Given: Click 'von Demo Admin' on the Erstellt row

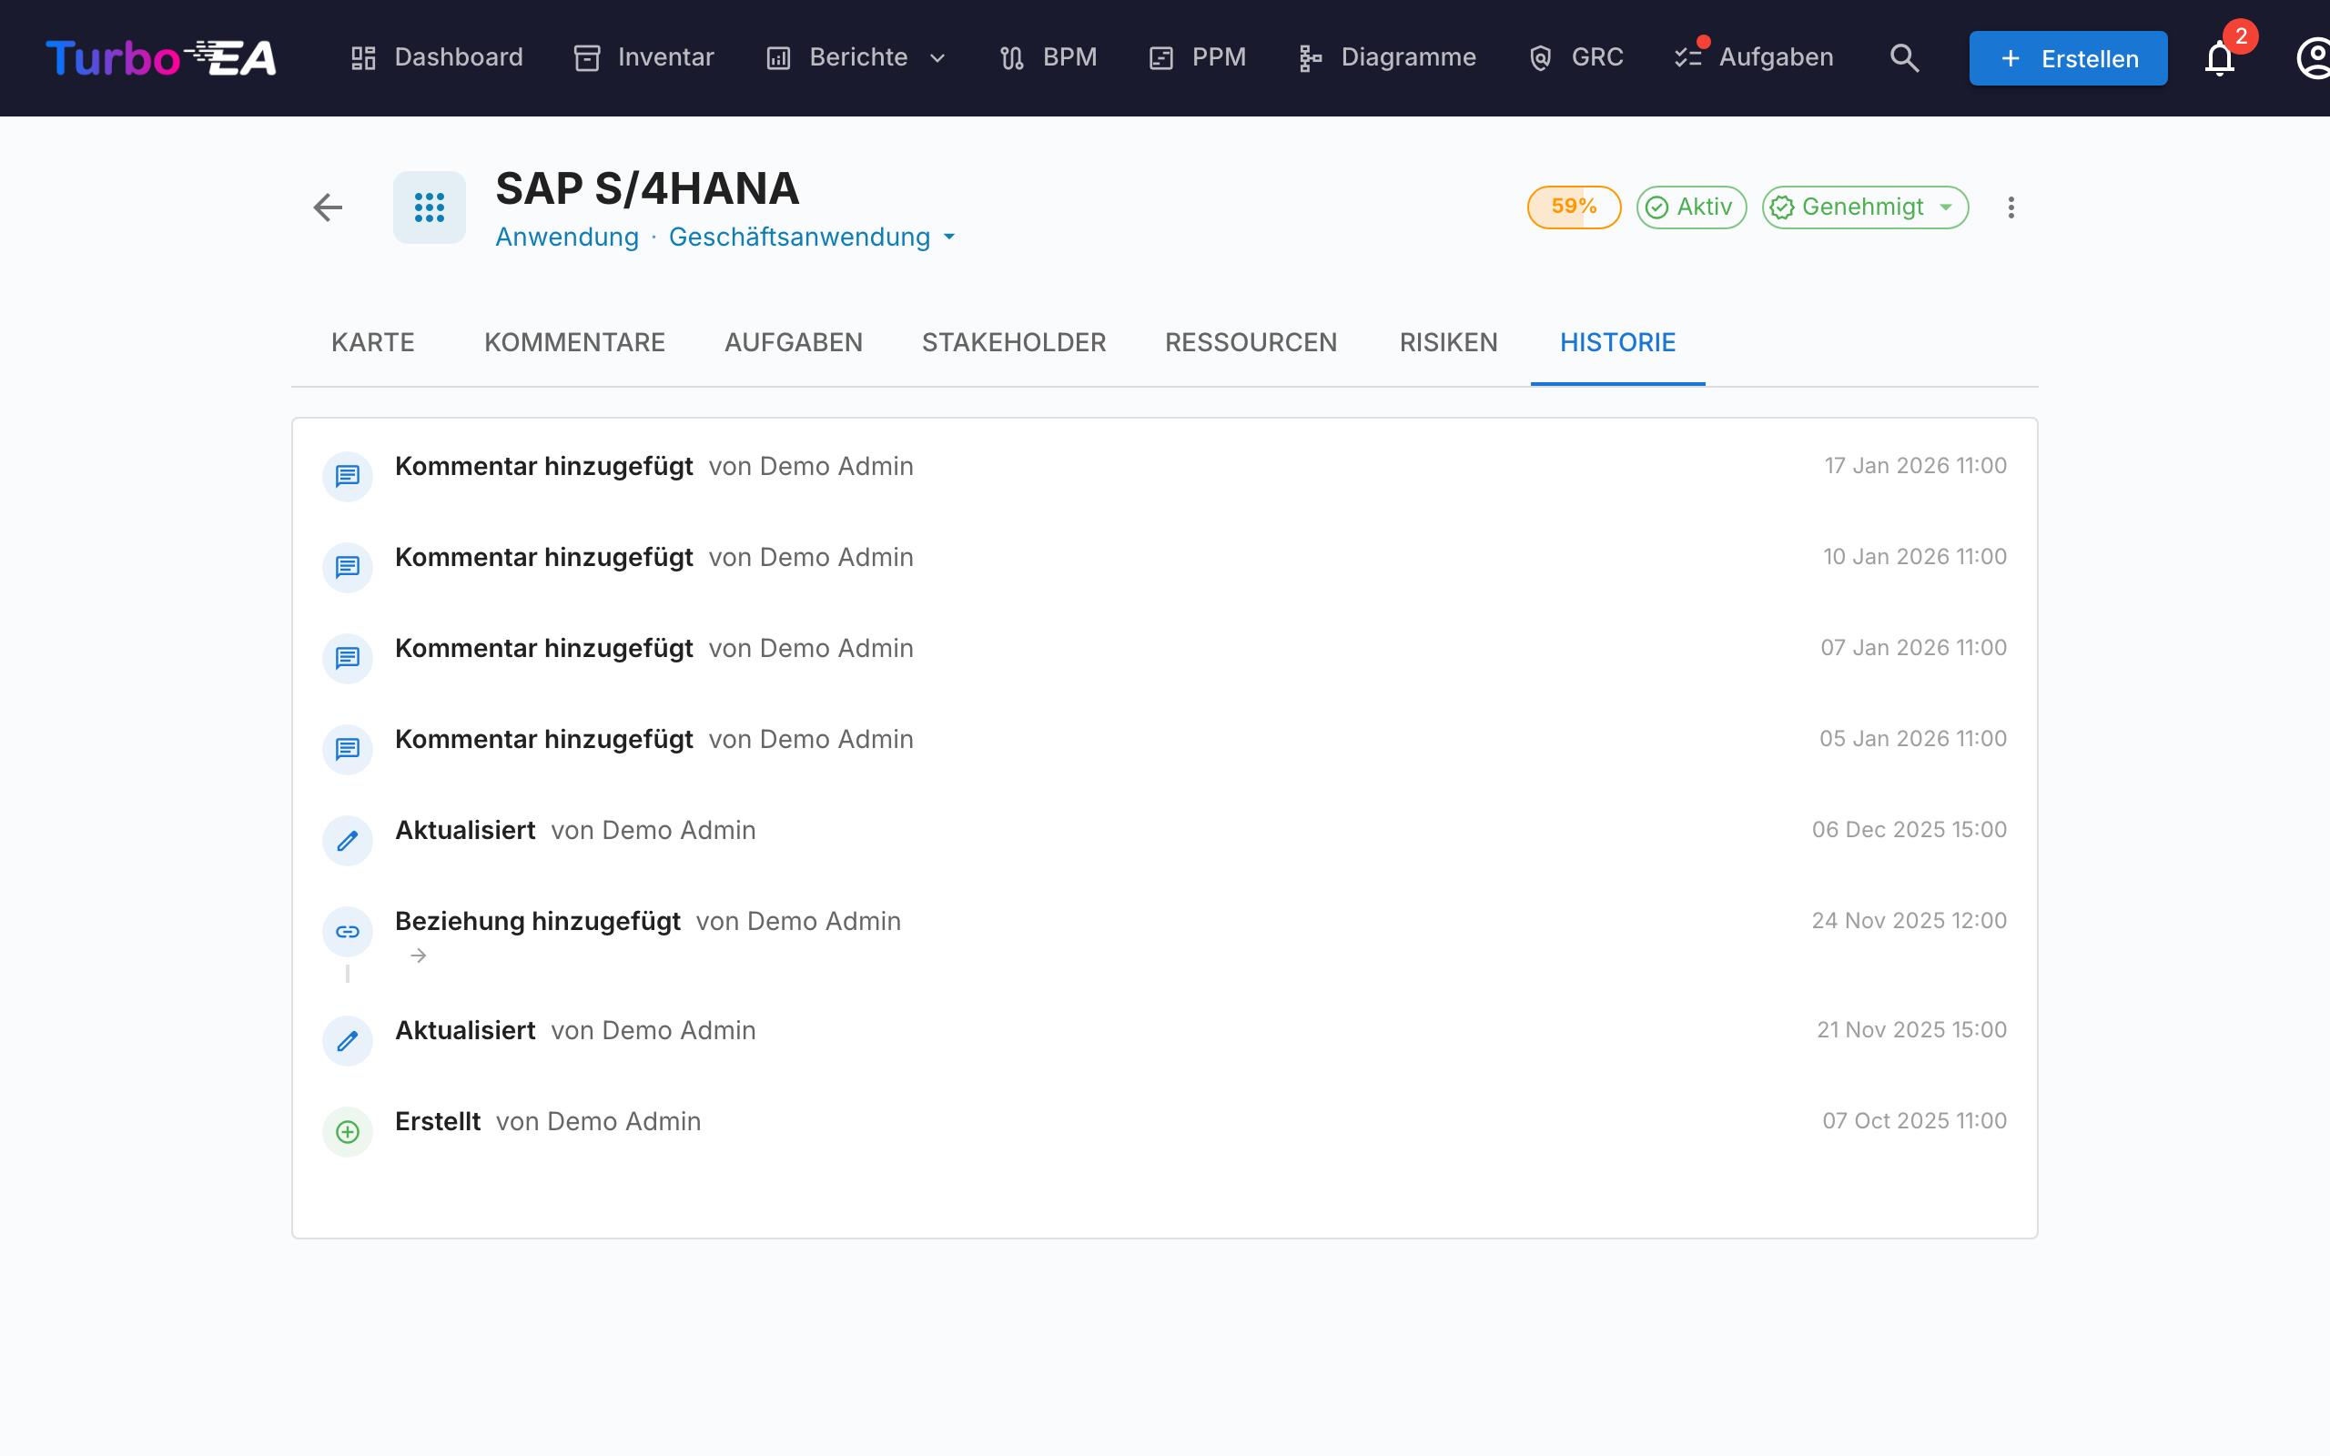Looking at the screenshot, I should [598, 1122].
